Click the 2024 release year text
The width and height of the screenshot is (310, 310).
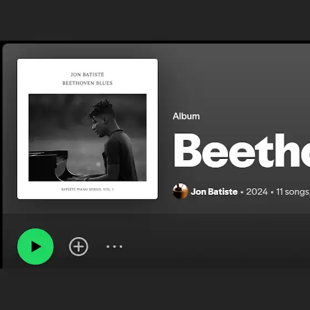(257, 192)
